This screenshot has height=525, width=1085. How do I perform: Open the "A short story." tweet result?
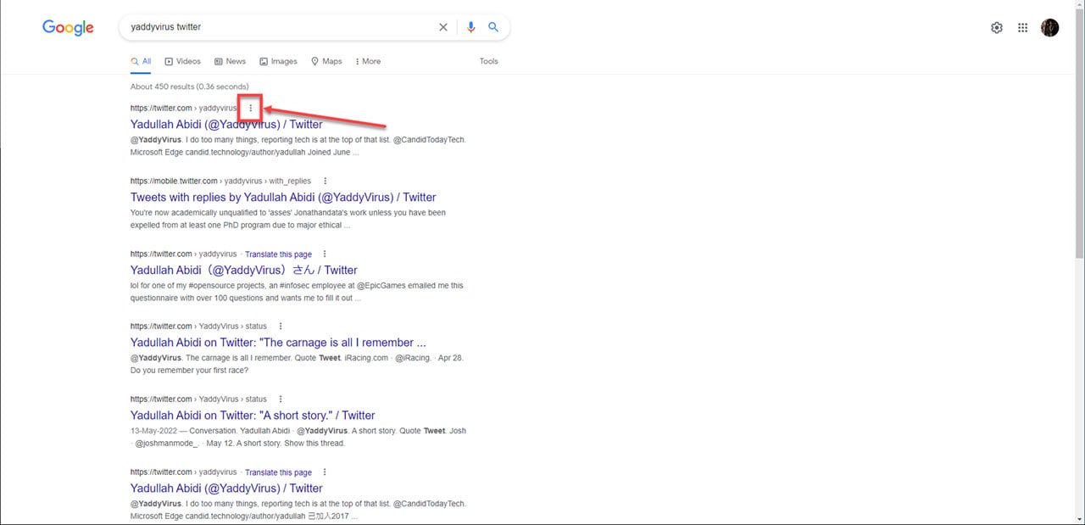[252, 416]
